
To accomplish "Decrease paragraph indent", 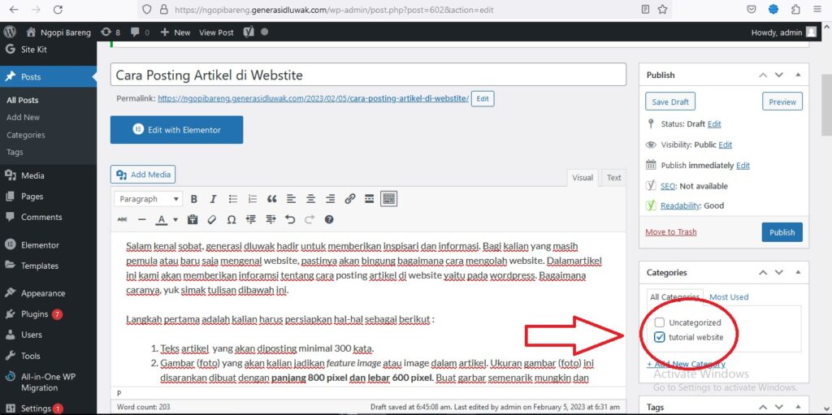I will click(251, 219).
